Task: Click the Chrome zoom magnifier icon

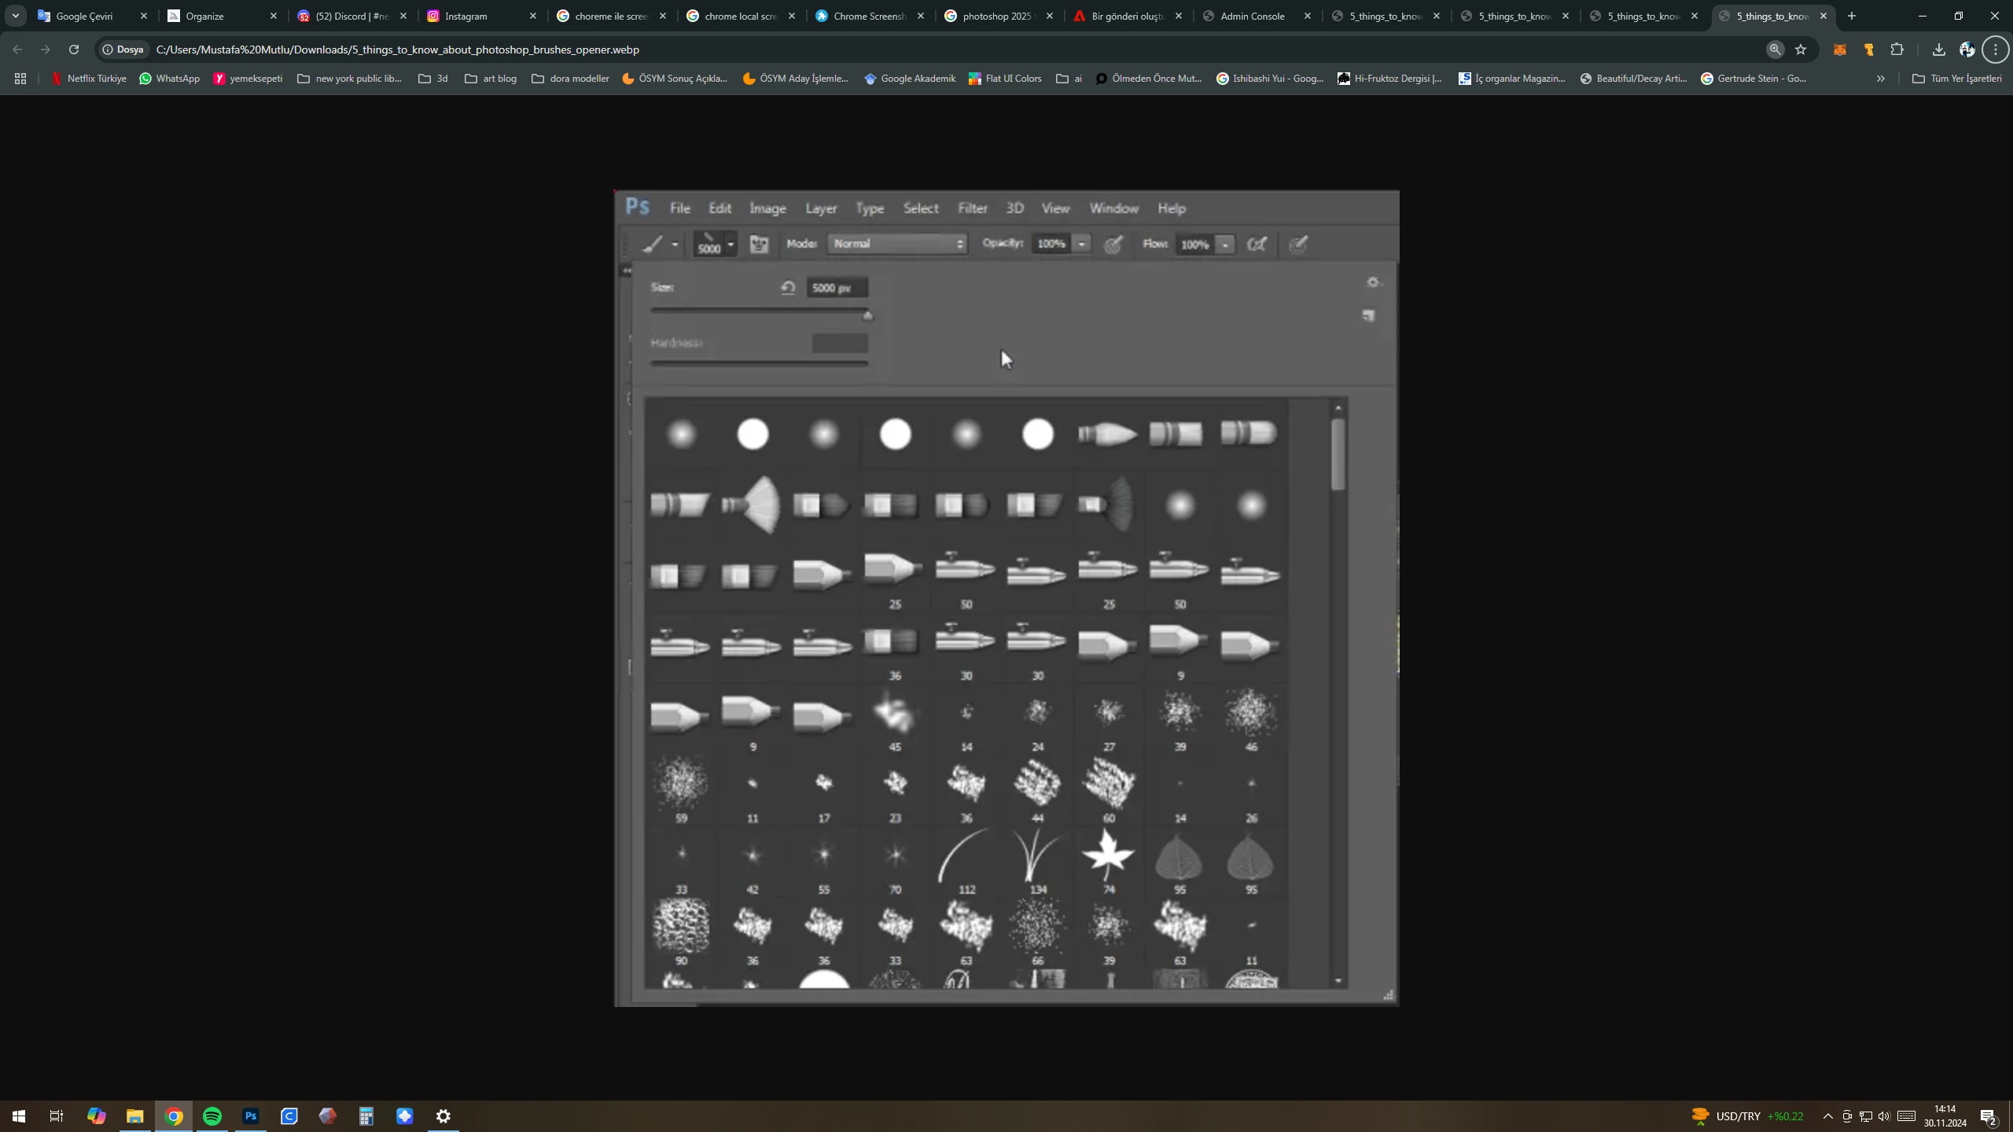Action: click(1775, 50)
